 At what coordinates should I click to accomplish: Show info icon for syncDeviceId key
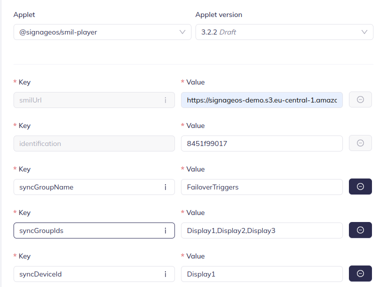(165, 274)
